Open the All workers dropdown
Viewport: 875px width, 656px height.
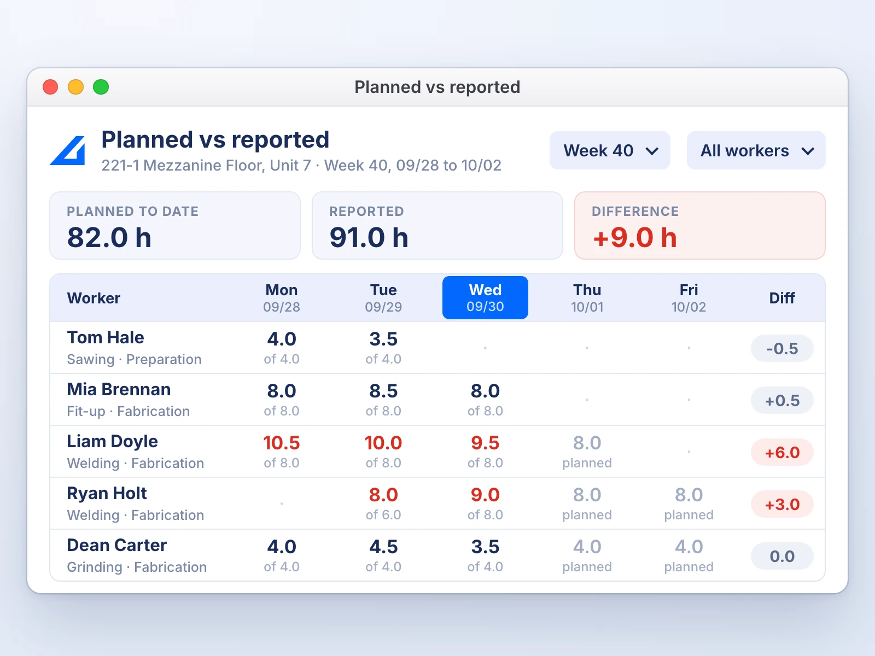[756, 150]
